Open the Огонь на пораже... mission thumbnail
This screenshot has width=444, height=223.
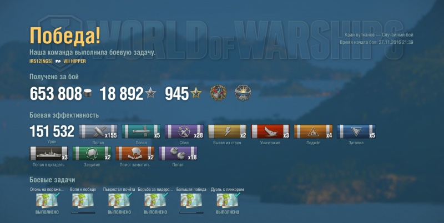pos(47,201)
